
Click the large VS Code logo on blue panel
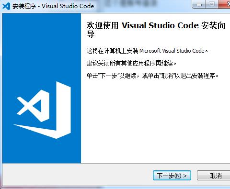tap(42, 110)
